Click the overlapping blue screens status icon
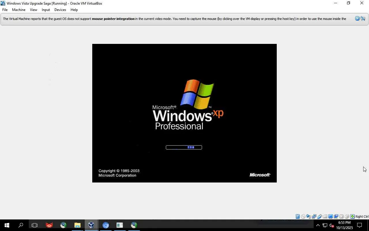369x231 pixels. (x=336, y=217)
